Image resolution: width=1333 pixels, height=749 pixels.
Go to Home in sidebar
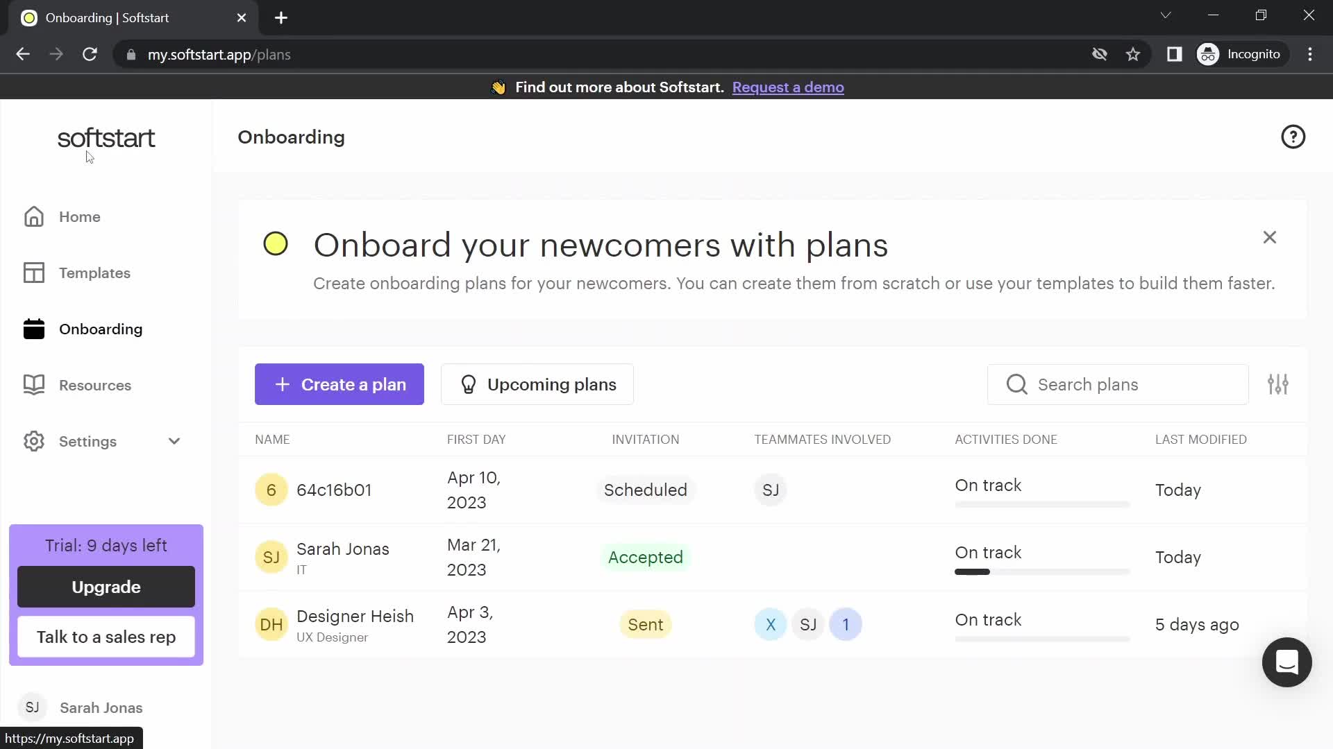coord(80,217)
